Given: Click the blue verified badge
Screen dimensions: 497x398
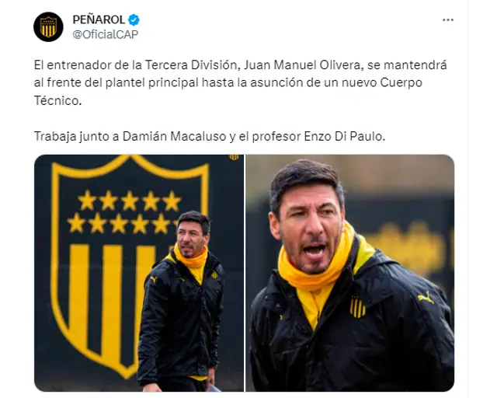Looking at the screenshot, I should pyautogui.click(x=134, y=19).
